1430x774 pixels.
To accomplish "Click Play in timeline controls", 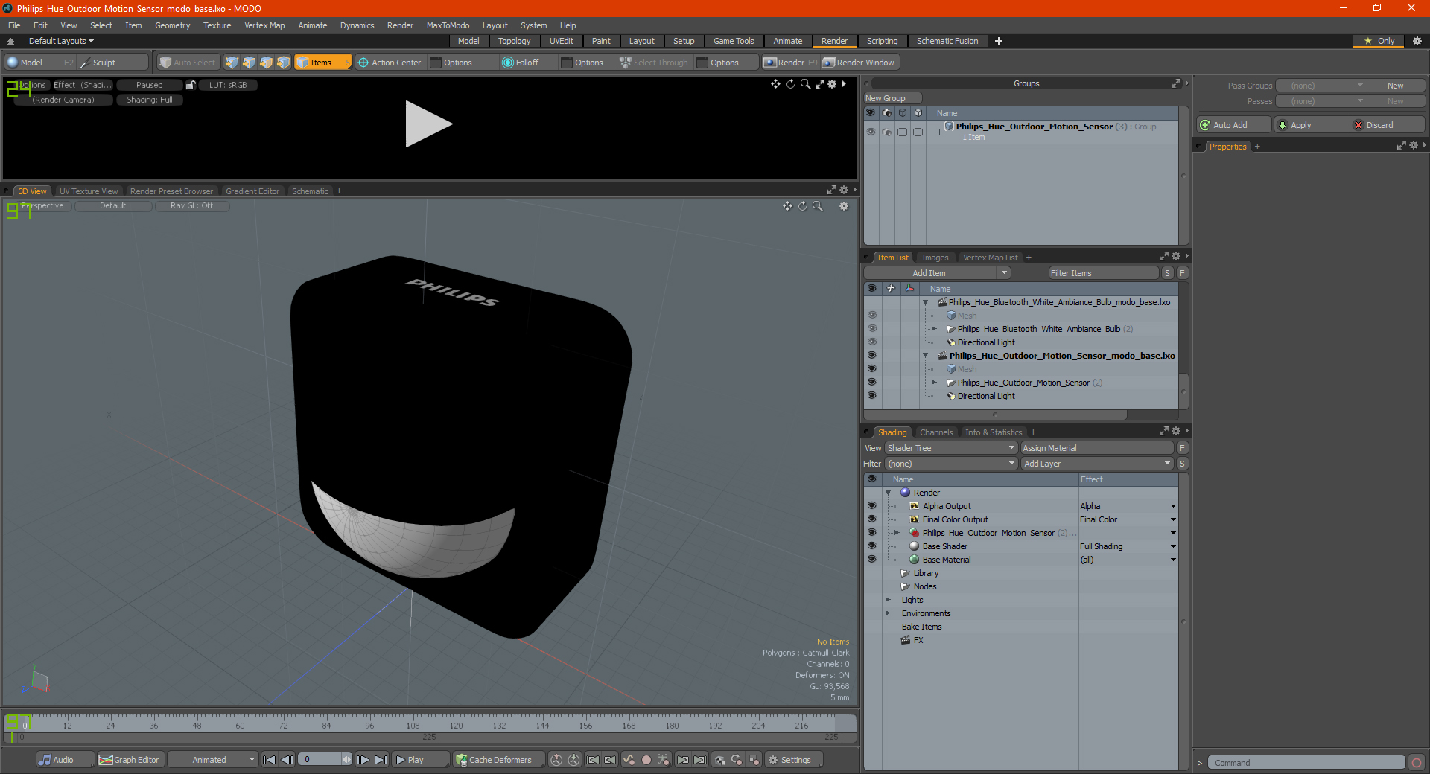I will click(419, 760).
